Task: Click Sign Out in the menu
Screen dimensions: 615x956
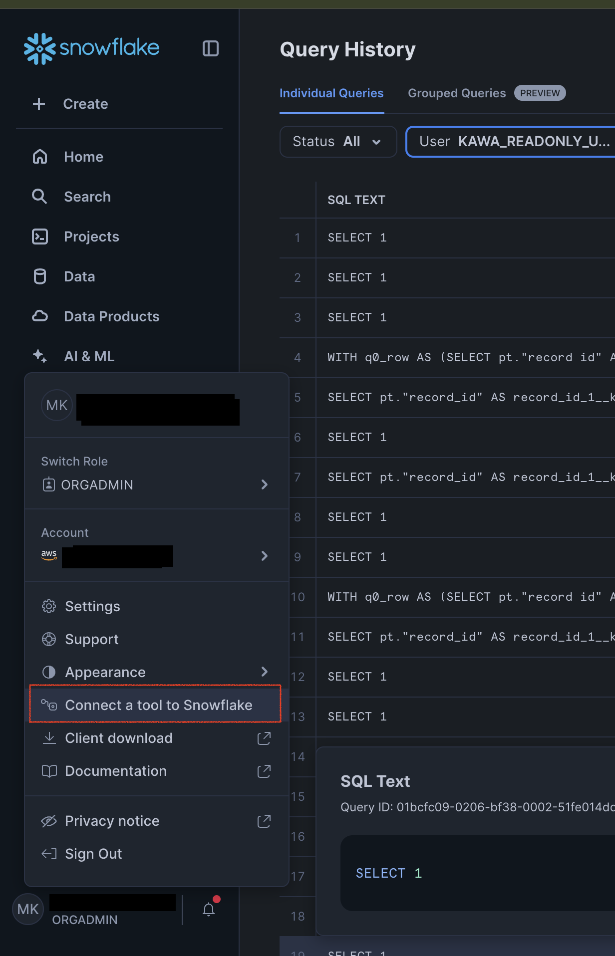Action: pyautogui.click(x=93, y=854)
